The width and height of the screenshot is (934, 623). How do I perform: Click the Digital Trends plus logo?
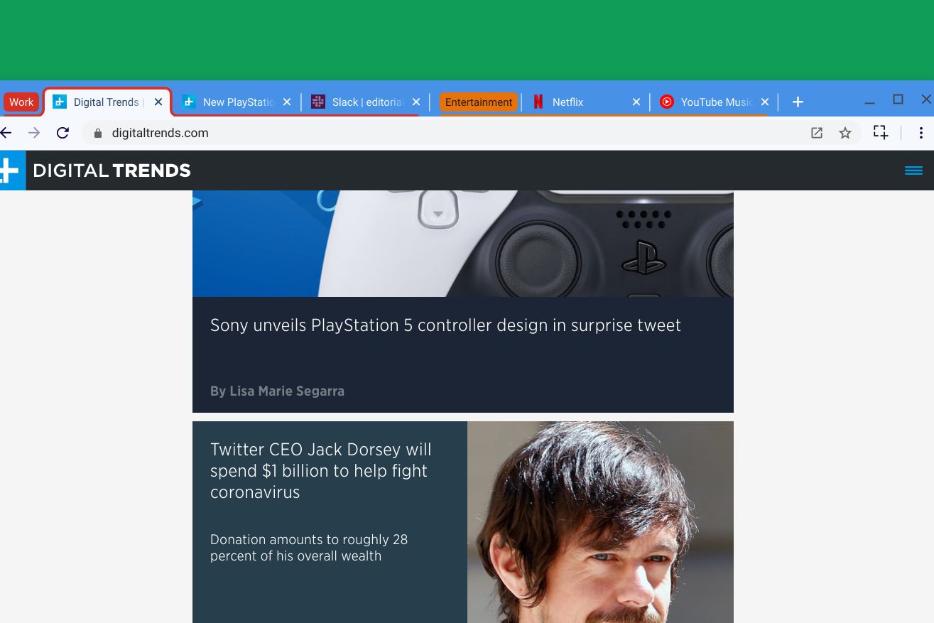coord(11,170)
